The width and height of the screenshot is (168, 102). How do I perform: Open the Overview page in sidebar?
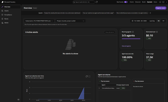pyautogui.click(x=10, y=7)
